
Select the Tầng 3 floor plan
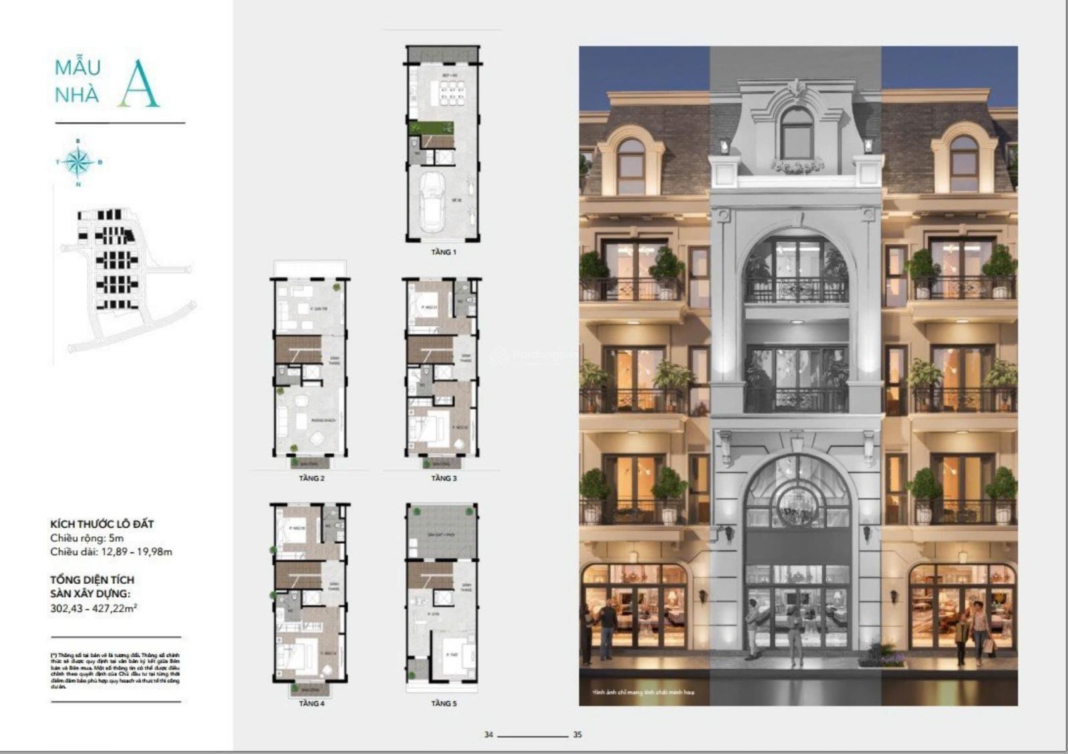[443, 367]
